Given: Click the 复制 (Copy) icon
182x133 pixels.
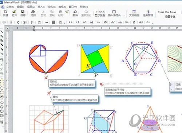Looking at the screenshot, I should pos(52,12).
